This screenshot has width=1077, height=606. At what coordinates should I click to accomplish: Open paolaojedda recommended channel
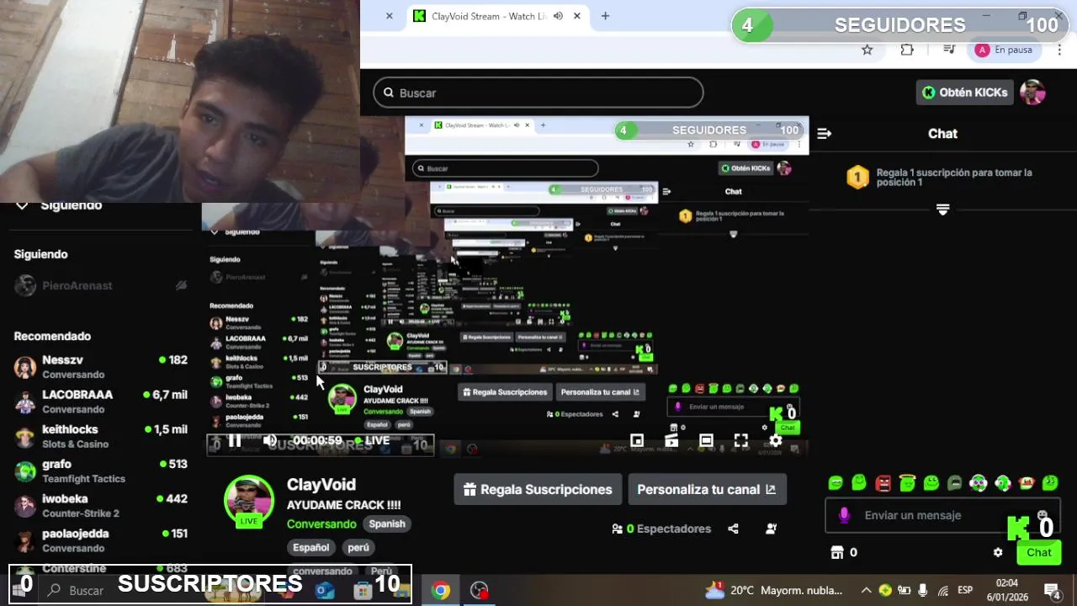click(100, 540)
